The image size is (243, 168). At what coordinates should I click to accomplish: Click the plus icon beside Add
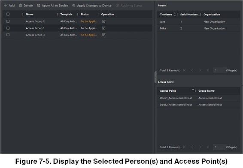(x=6, y=6)
